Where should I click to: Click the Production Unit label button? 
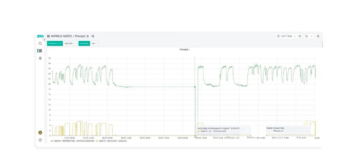[x=55, y=43]
